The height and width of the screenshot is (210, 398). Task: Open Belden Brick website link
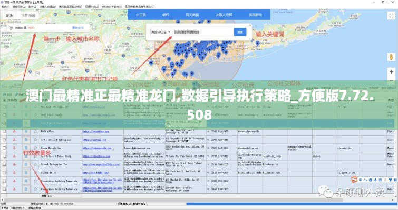[95, 173]
